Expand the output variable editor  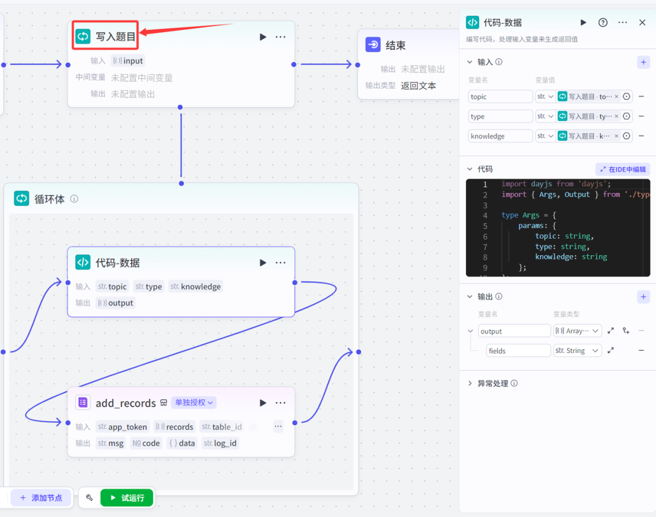(x=610, y=330)
